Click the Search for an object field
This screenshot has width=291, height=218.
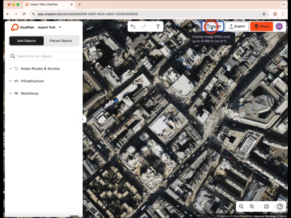point(44,56)
